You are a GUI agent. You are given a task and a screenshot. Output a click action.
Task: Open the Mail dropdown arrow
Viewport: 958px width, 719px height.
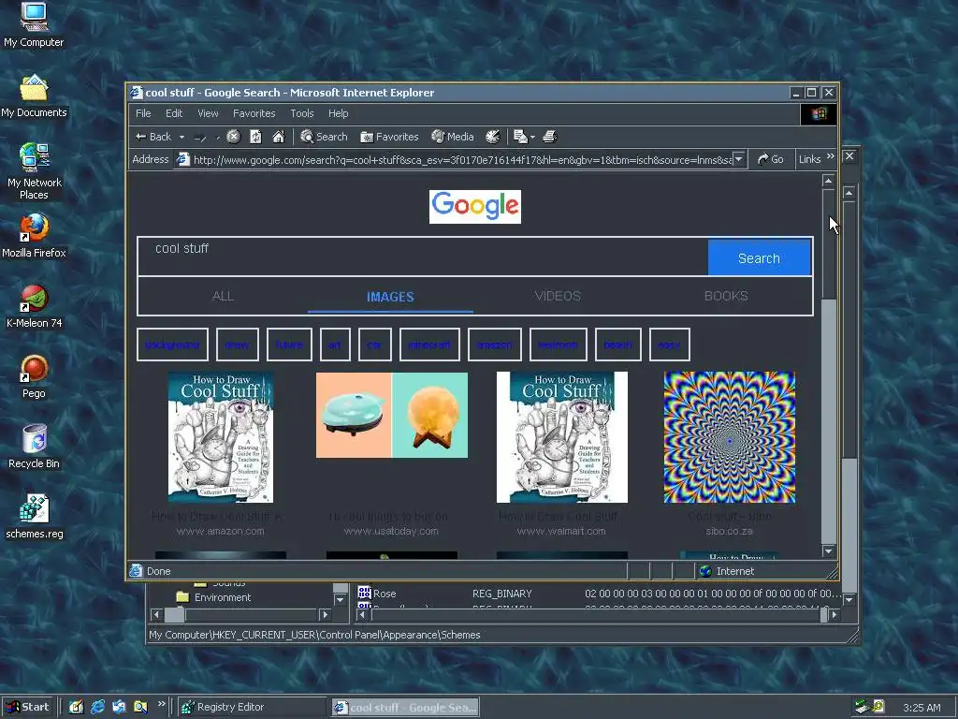pyautogui.click(x=532, y=138)
